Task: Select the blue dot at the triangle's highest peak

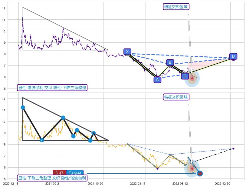Action: 23,107
